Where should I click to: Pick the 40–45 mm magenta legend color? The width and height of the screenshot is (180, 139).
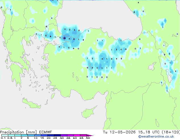point(77,135)
